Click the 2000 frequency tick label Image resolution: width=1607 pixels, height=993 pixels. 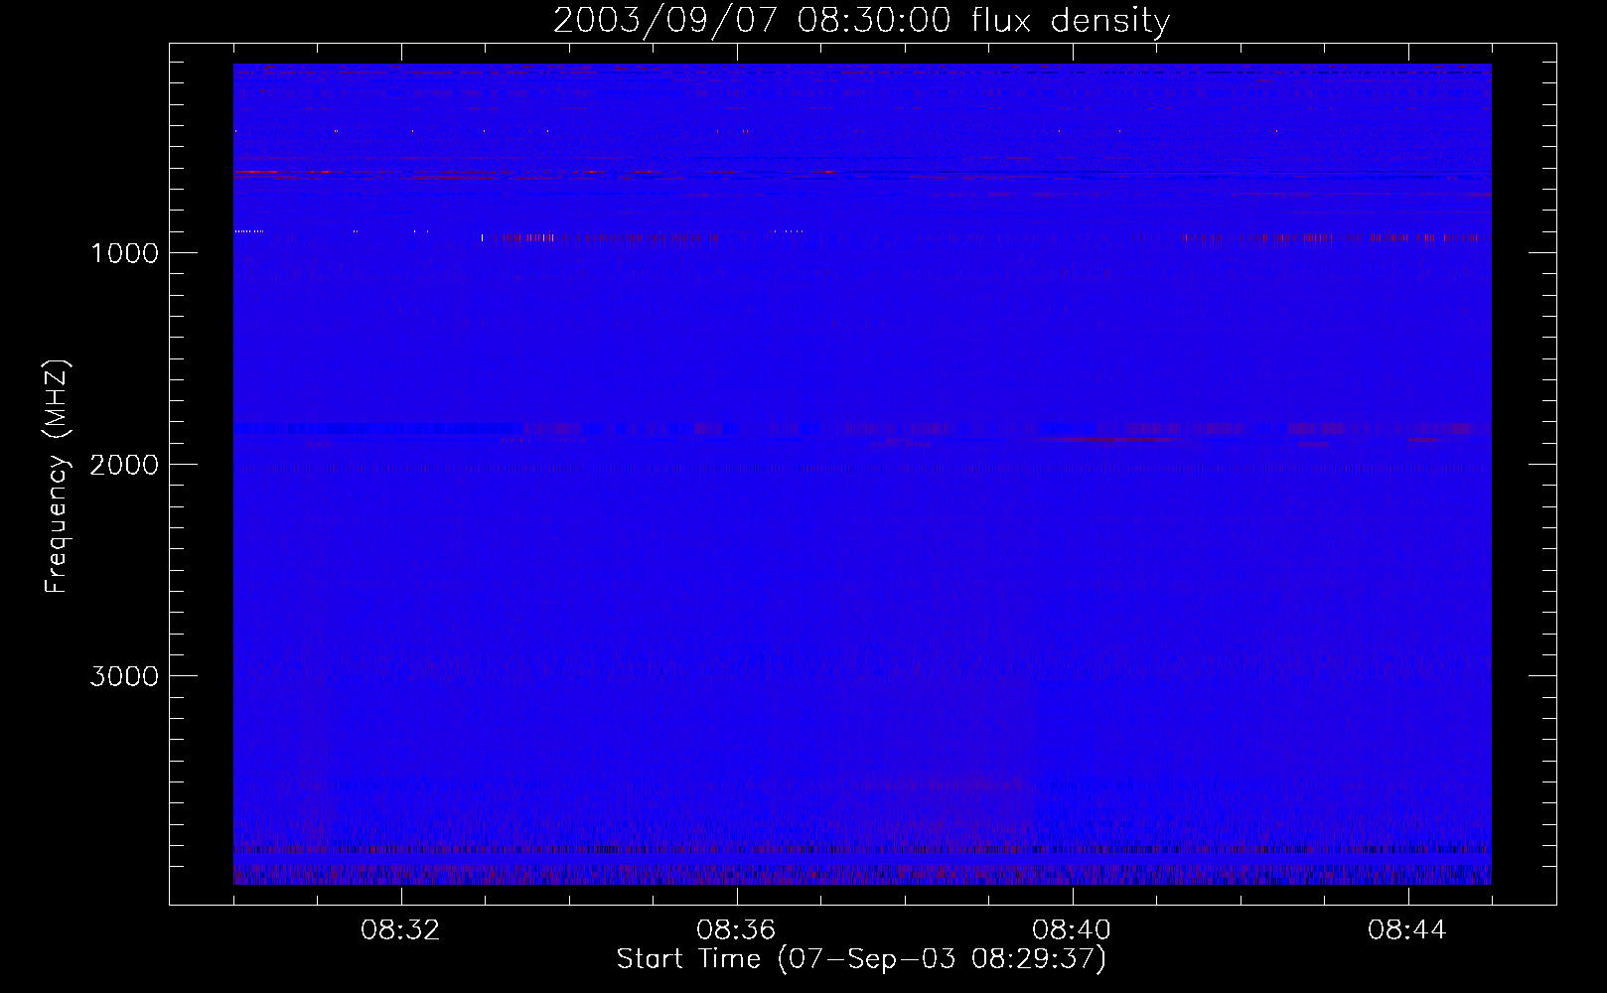tap(124, 465)
